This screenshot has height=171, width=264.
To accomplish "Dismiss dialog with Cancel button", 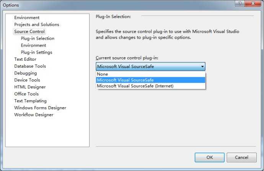I will (x=241, y=157).
